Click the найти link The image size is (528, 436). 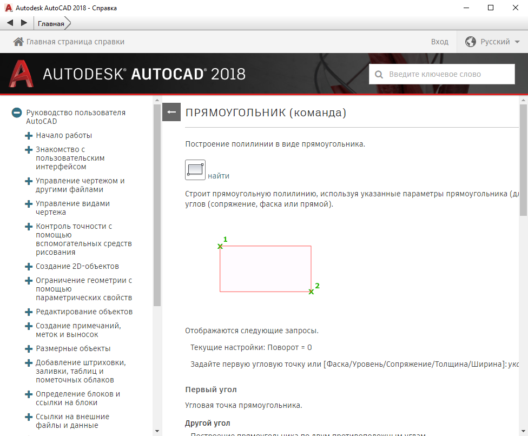pyautogui.click(x=219, y=176)
